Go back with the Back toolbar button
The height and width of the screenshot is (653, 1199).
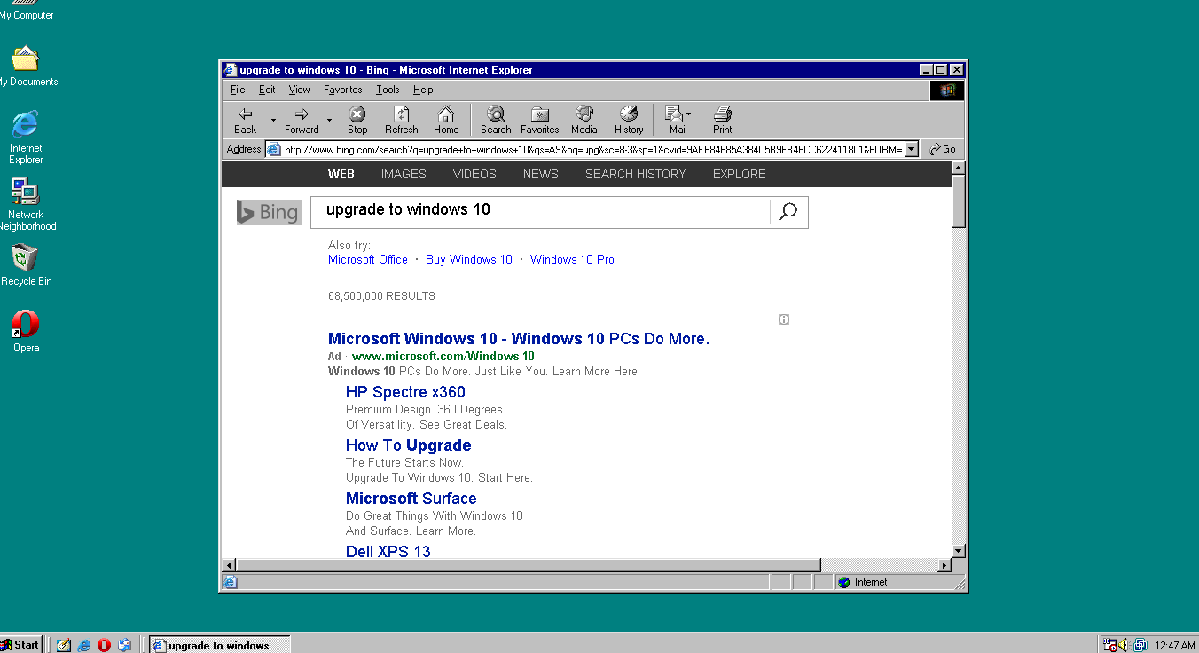[246, 120]
